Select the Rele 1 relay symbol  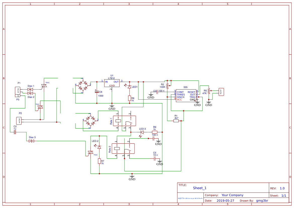tap(125, 121)
